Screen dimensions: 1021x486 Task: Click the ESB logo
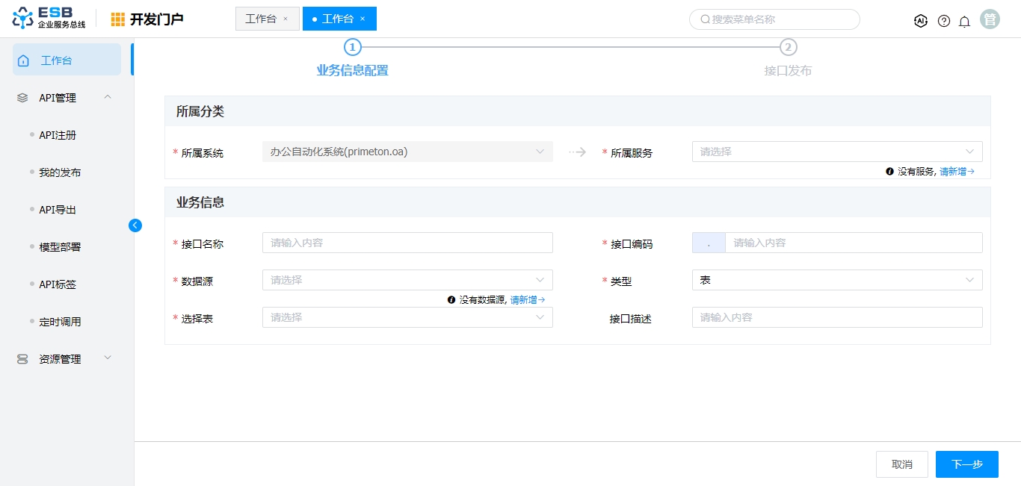pyautogui.click(x=49, y=19)
